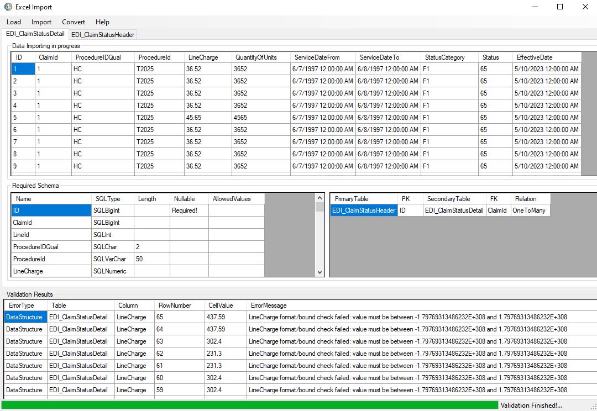Click the window resize grip in status bar
Screen dimensions: 597x411
coord(593,407)
